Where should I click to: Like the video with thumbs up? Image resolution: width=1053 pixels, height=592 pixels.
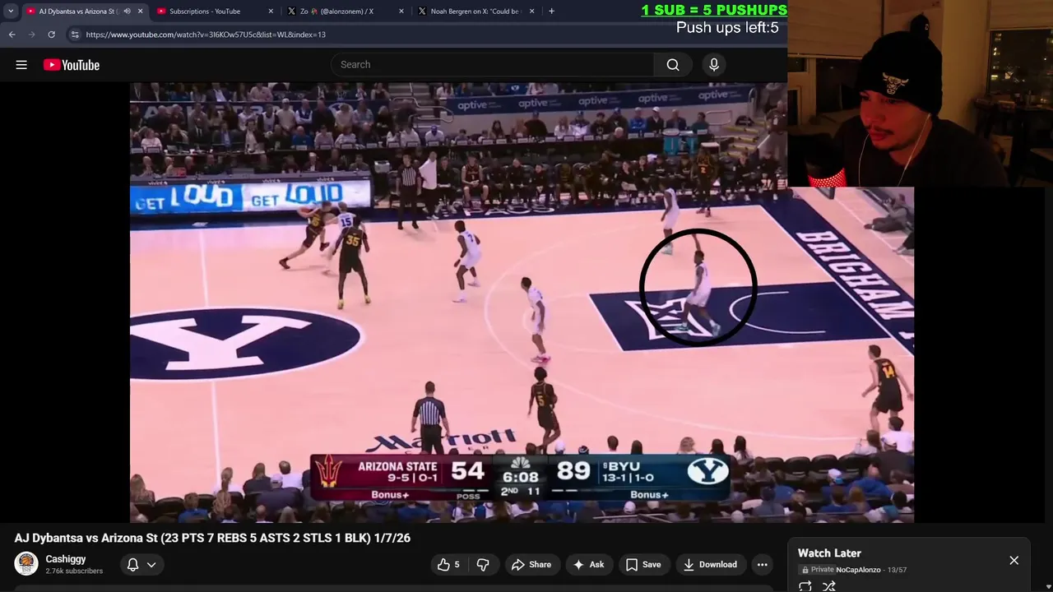[448, 565]
